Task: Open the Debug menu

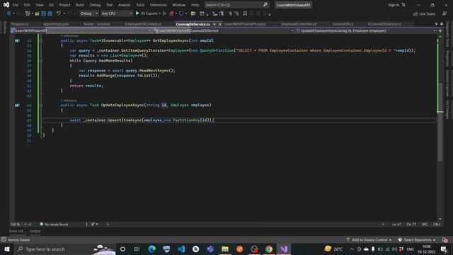Action: point(95,5)
